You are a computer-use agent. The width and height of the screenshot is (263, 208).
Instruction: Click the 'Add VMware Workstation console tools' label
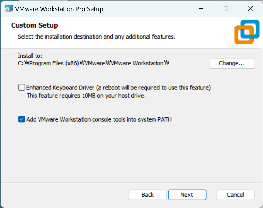[99, 119]
